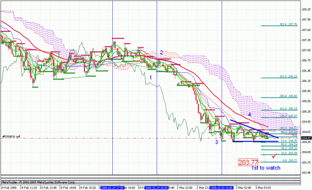Click 207.95 on the price axis
The height and width of the screenshot is (190, 312).
[x=306, y=19]
